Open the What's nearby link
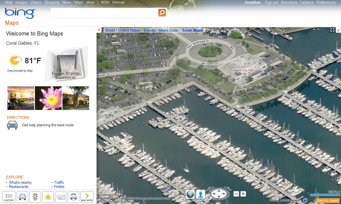The width and height of the screenshot is (341, 204). point(20,182)
